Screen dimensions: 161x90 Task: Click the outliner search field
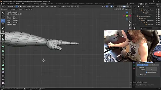pos(148,6)
